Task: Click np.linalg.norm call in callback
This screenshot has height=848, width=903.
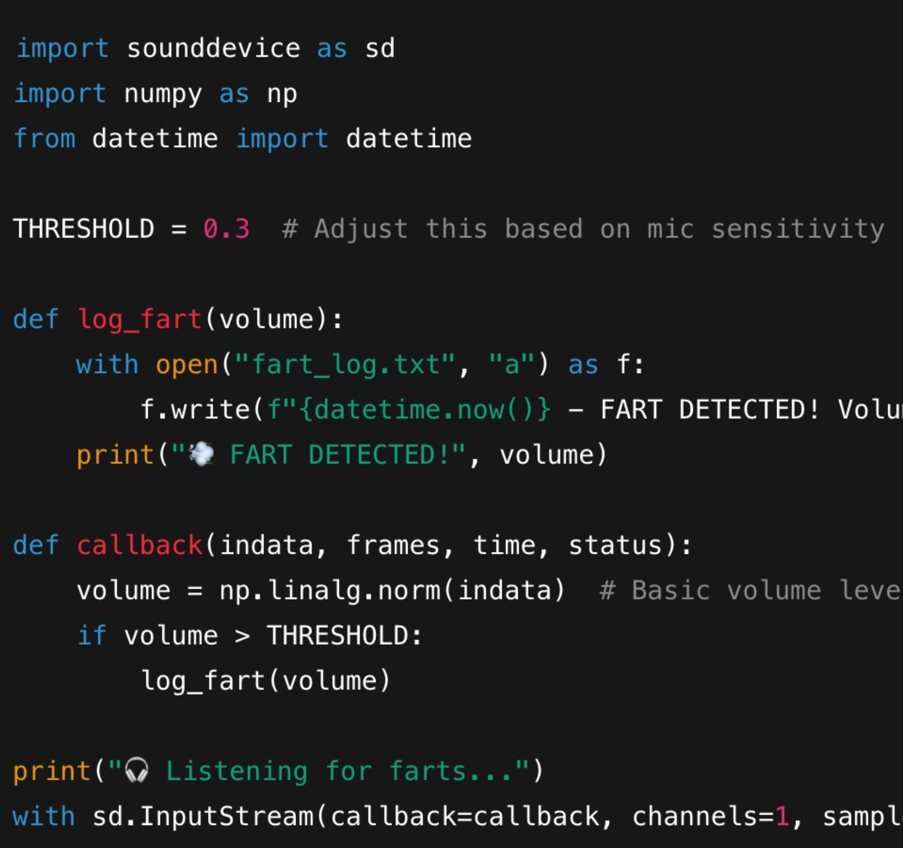Action: (329, 590)
